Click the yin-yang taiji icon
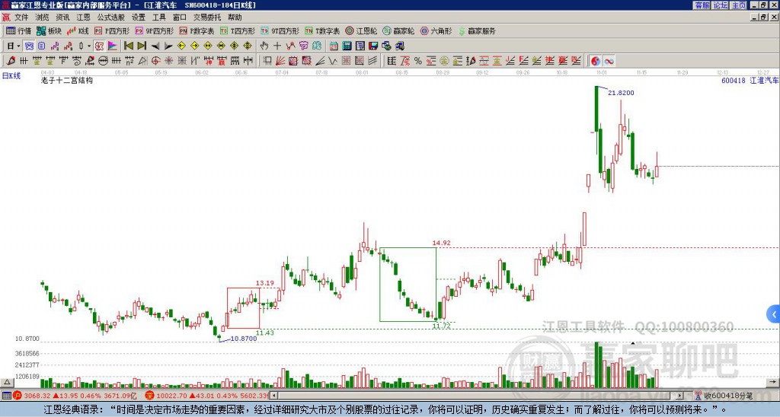The image size is (780, 417). [x=596, y=61]
